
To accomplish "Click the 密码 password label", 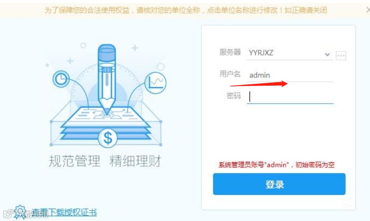I will coord(233,95).
